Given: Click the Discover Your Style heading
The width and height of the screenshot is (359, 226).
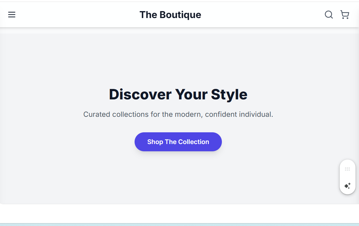Looking at the screenshot, I should [178, 94].
